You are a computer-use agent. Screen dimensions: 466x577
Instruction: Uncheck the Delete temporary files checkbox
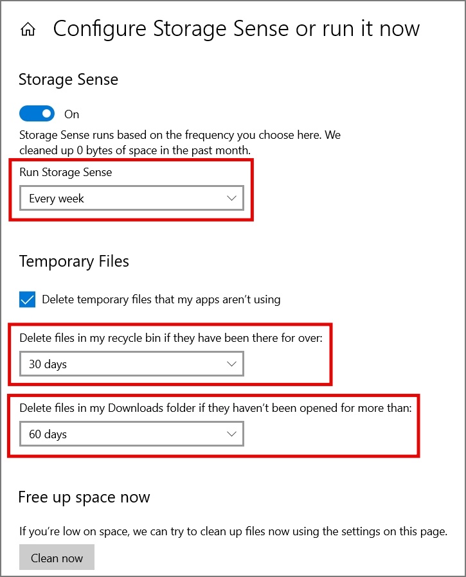coord(28,299)
